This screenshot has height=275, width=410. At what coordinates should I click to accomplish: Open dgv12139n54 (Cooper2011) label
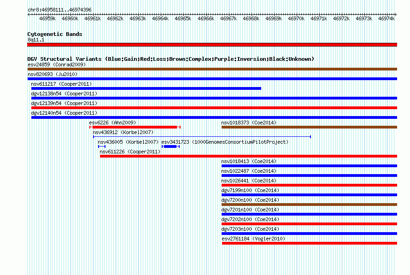click(x=64, y=103)
